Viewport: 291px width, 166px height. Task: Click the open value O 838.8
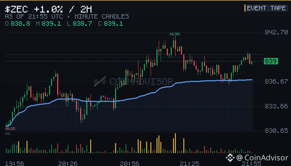click(17, 23)
